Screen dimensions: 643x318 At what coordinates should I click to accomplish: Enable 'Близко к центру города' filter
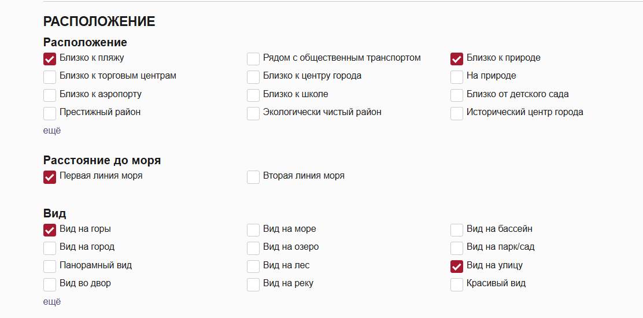253,77
